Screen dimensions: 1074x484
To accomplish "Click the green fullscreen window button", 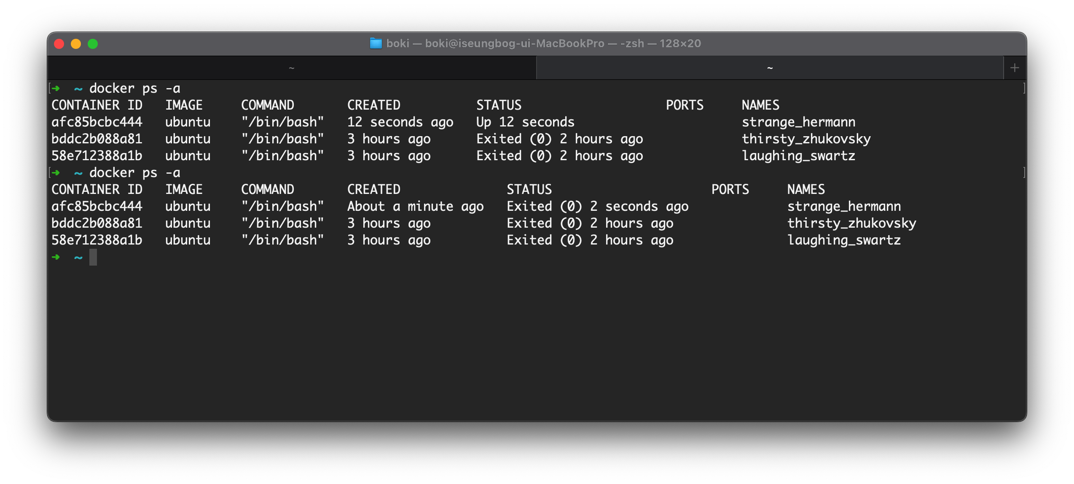I will [93, 44].
